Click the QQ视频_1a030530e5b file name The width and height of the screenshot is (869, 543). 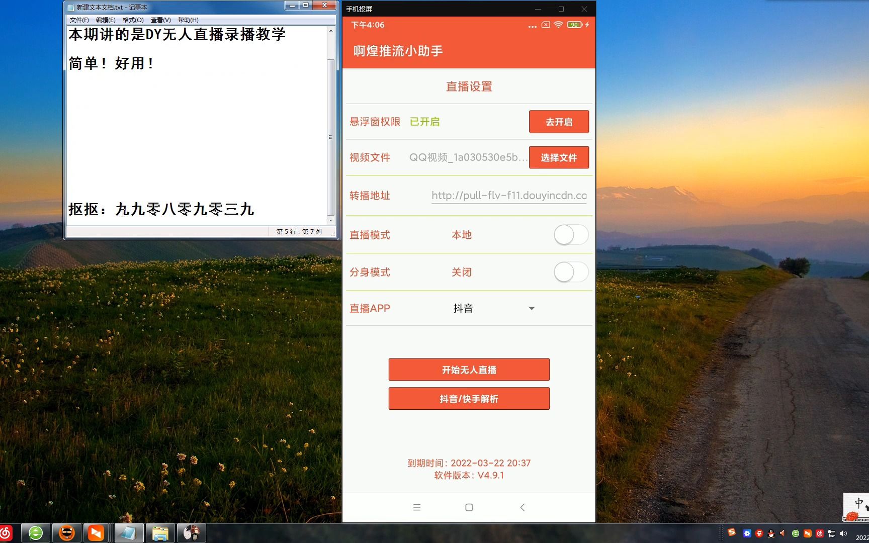(468, 157)
